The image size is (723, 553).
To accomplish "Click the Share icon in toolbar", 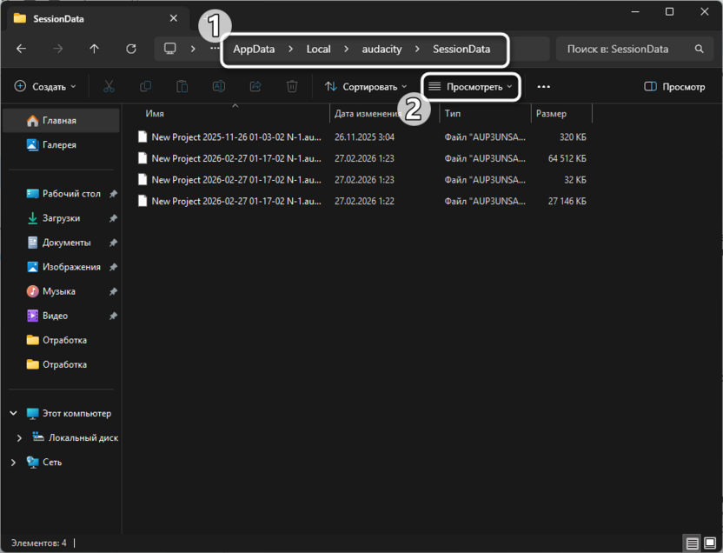I will pyautogui.click(x=255, y=87).
